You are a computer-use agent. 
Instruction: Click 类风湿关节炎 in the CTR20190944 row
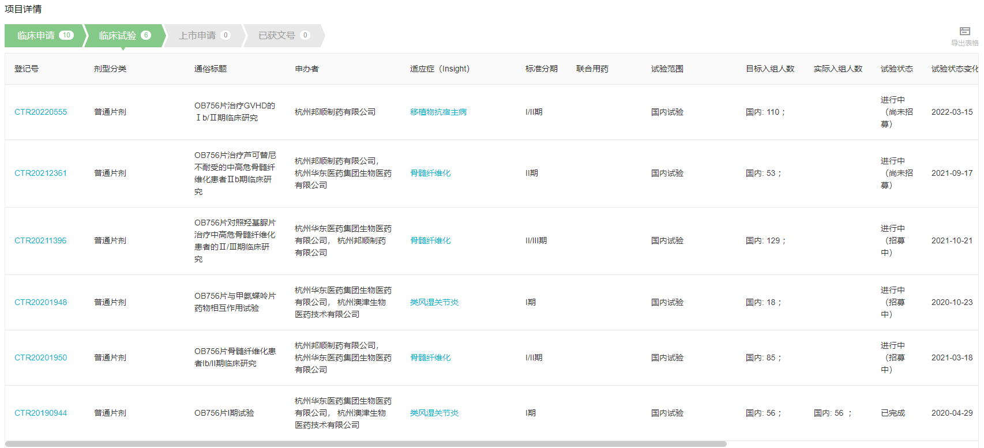point(434,413)
